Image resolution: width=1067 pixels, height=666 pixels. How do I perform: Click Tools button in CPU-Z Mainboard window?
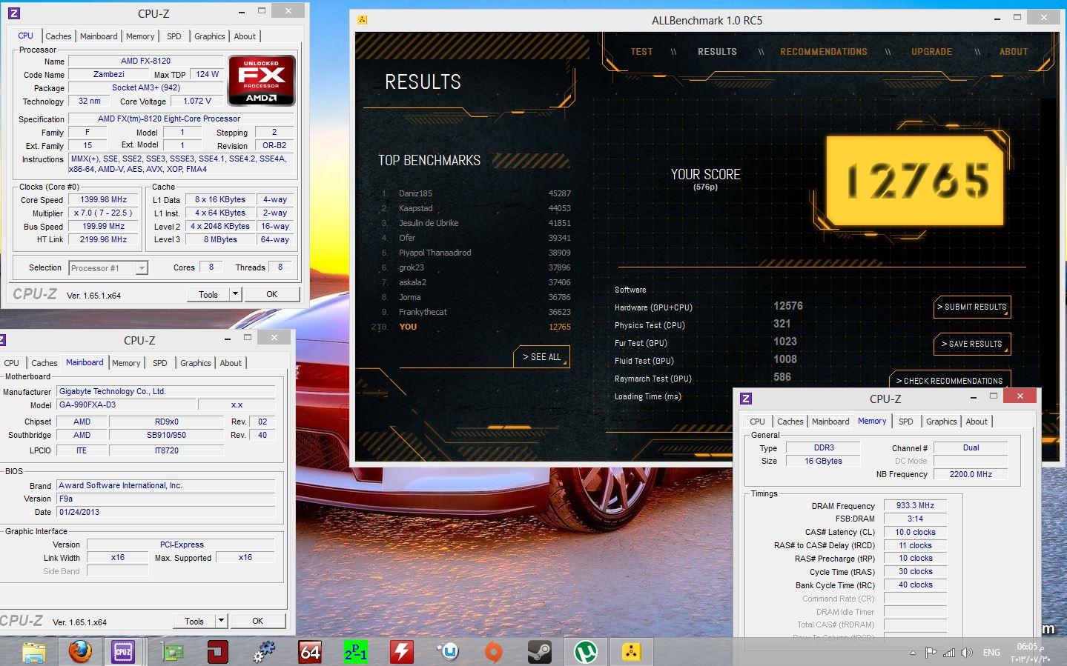click(x=194, y=621)
